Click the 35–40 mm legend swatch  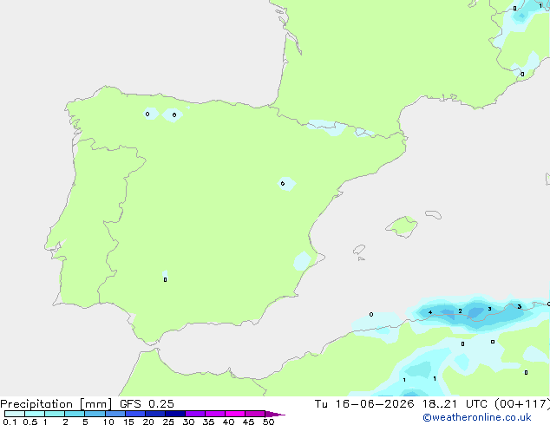click(214, 414)
